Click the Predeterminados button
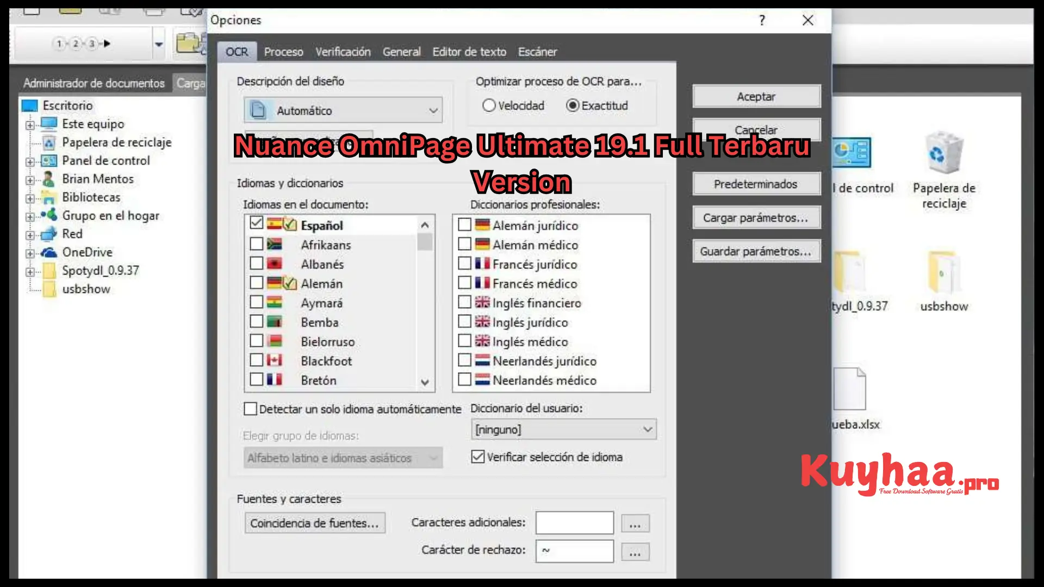This screenshot has height=587, width=1044. click(x=756, y=184)
